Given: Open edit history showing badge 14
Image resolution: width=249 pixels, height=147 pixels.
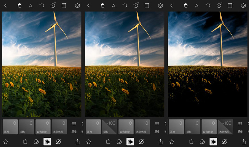Looking at the screenshot, I should 53,6.
